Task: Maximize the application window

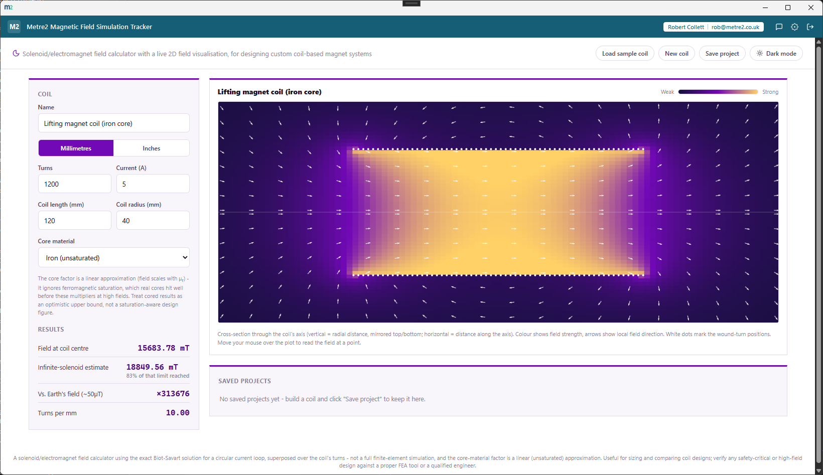Action: [788, 8]
